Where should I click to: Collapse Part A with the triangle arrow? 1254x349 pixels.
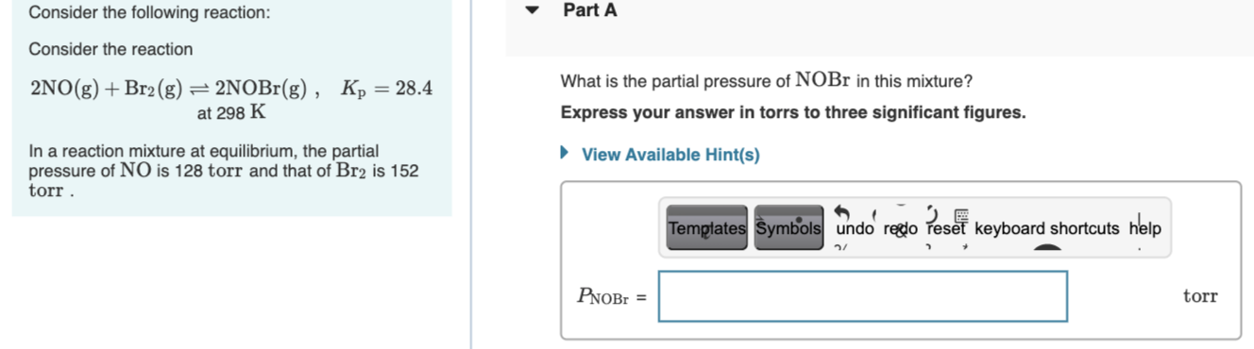click(532, 11)
